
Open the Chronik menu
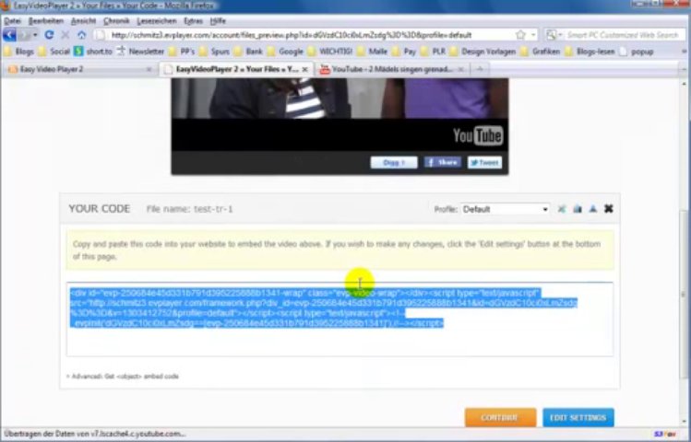tap(116, 19)
